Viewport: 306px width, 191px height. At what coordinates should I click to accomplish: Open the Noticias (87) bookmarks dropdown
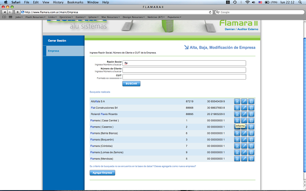156,17
